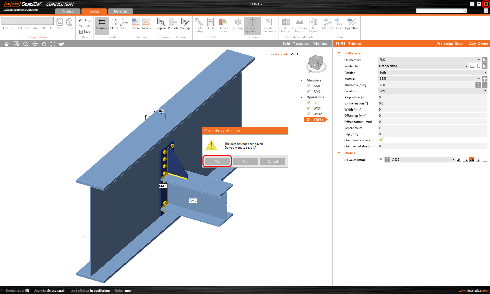Screen dimensions: 490x294
Task: Switch view mode to Wireframe
Action: (320, 43)
